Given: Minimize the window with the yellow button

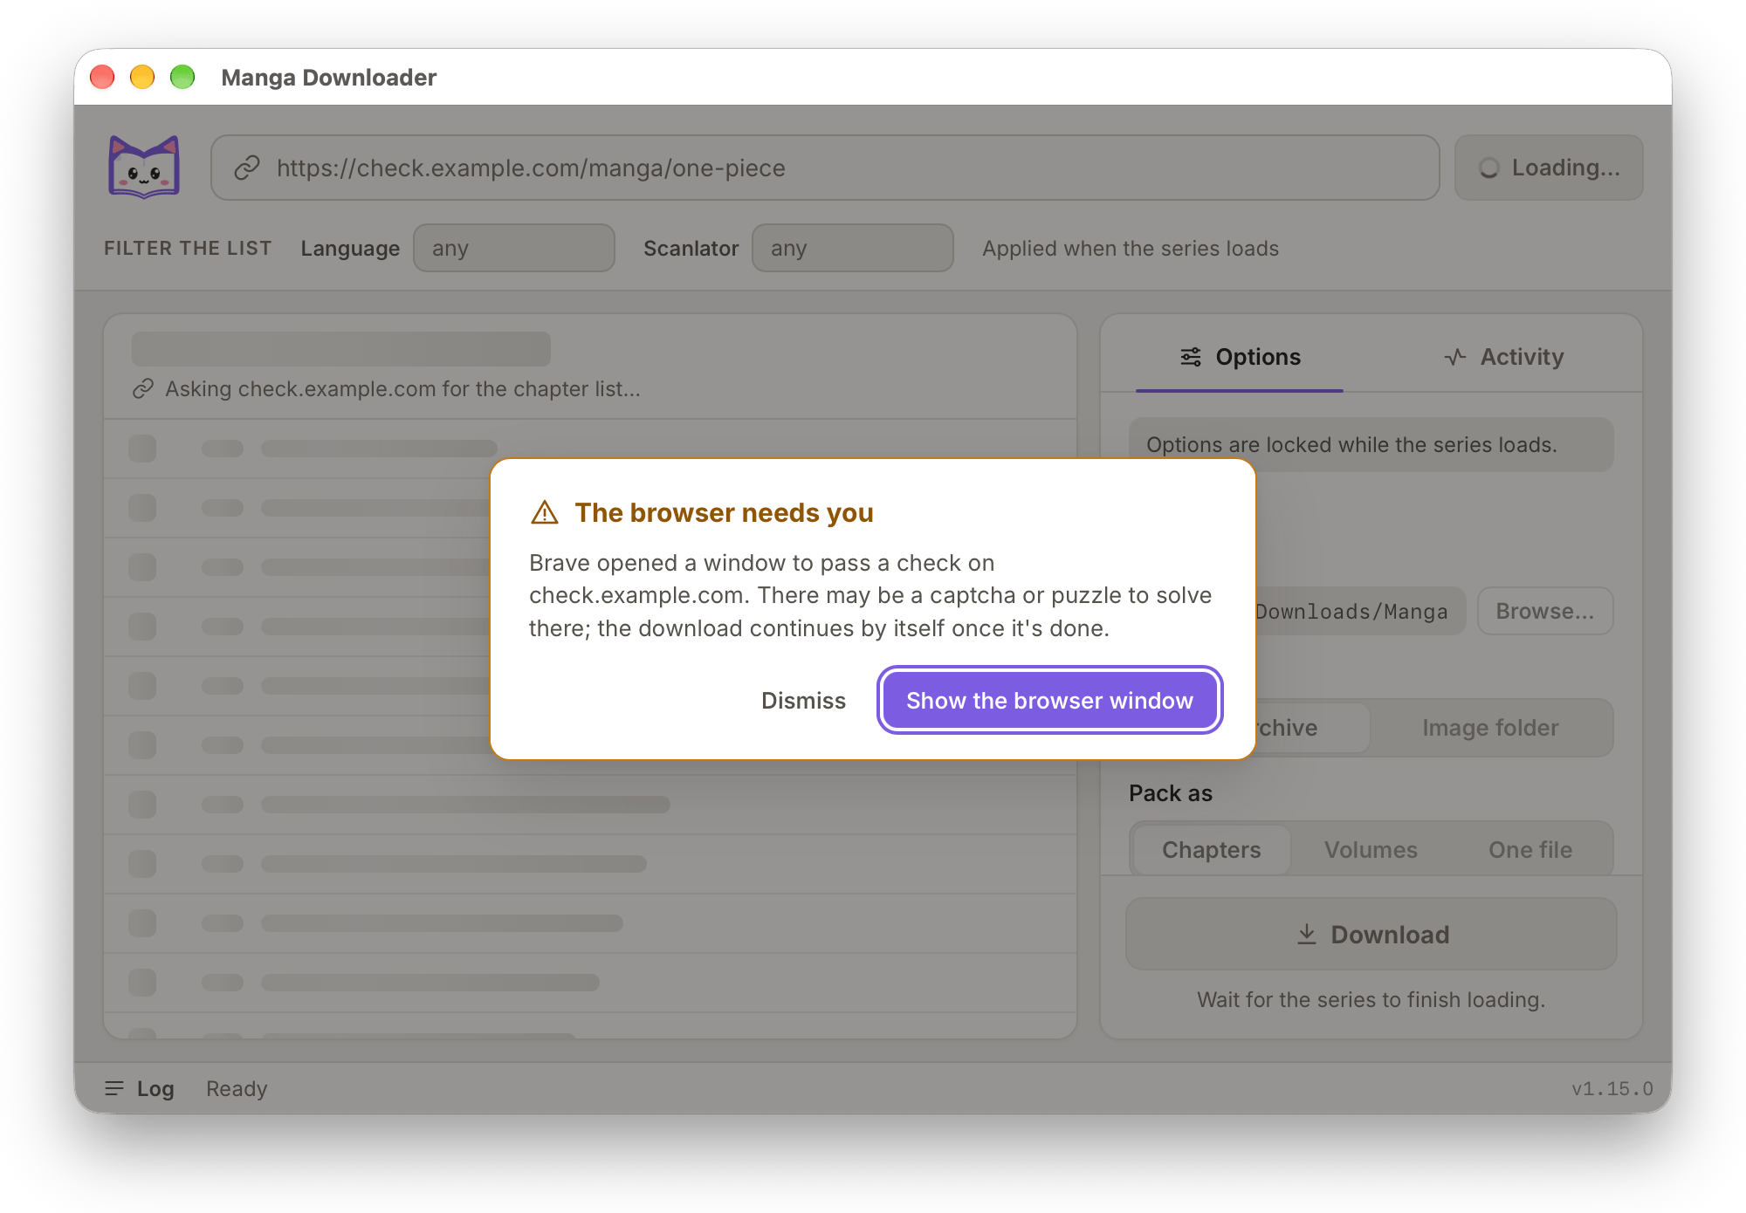Looking at the screenshot, I should (142, 77).
